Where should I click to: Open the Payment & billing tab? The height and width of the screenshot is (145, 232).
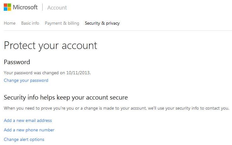pos(62,23)
